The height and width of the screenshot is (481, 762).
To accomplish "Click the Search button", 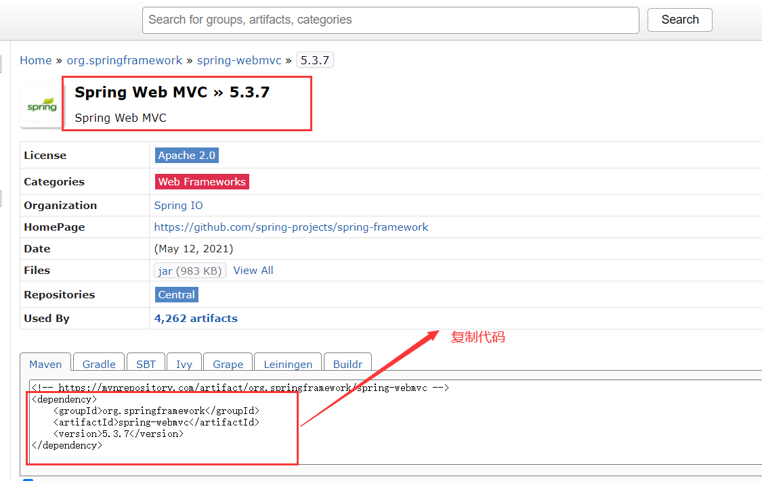I will (679, 20).
